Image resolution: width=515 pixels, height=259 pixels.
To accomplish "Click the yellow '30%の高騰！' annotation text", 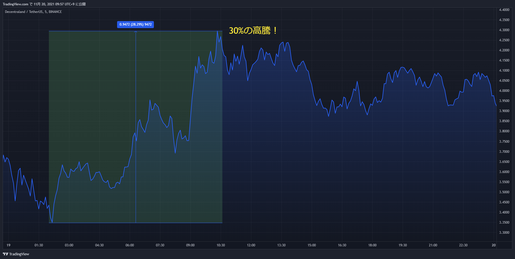I will coord(254,30).
